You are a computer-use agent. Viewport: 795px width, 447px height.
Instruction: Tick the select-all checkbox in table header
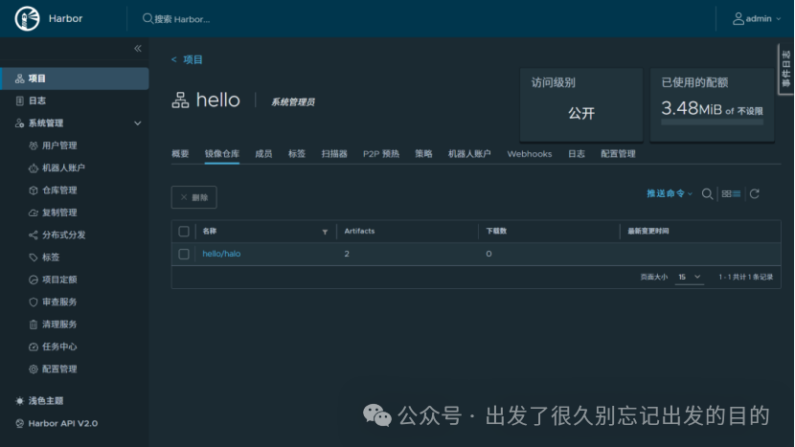pos(184,232)
